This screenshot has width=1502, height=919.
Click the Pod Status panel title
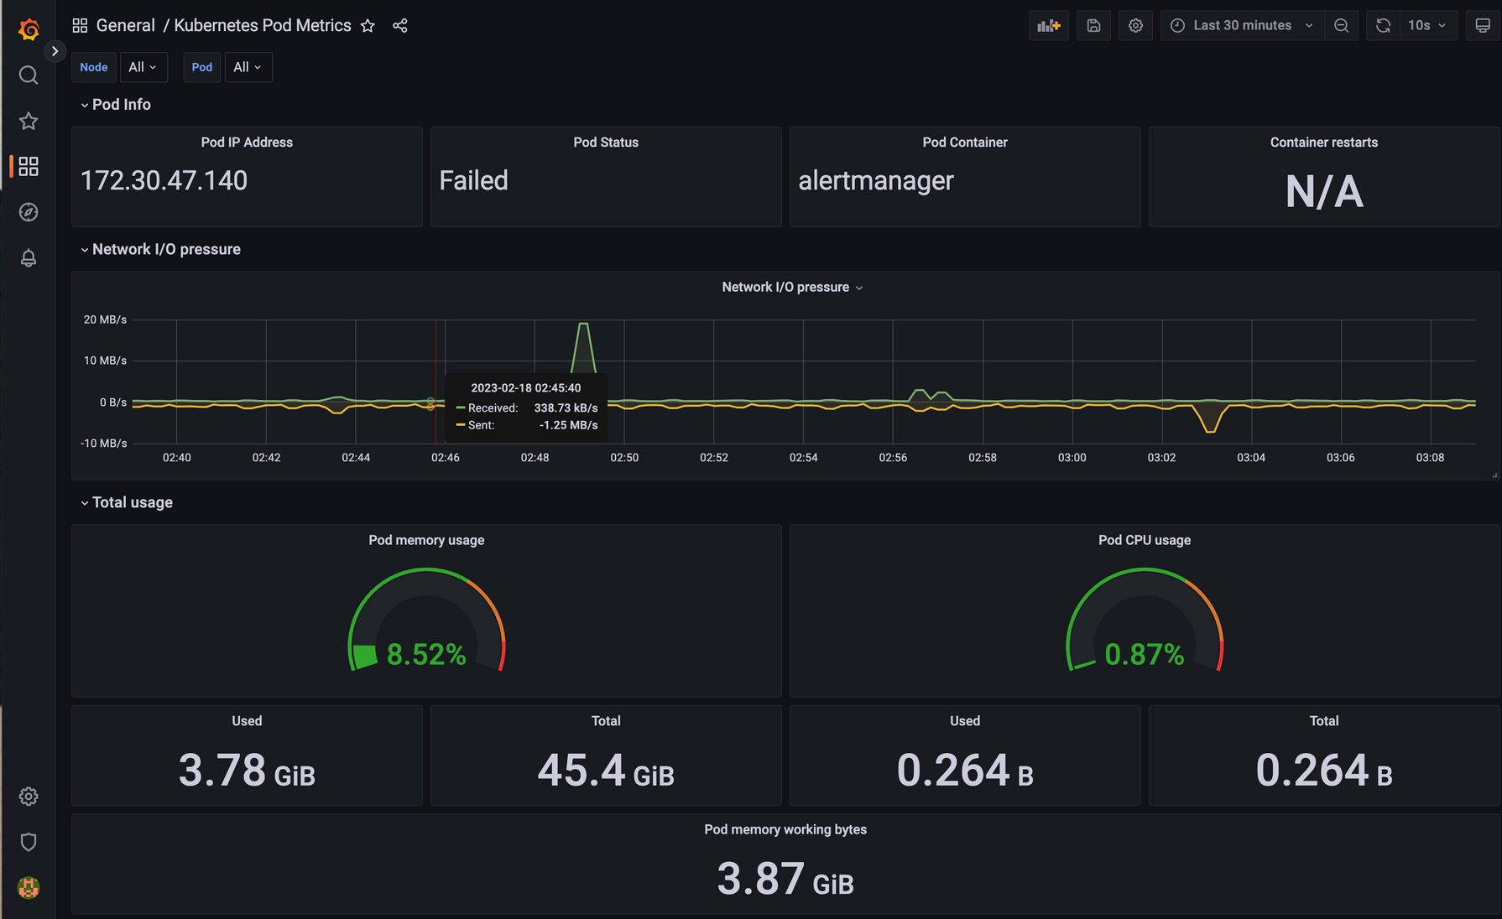tap(606, 143)
